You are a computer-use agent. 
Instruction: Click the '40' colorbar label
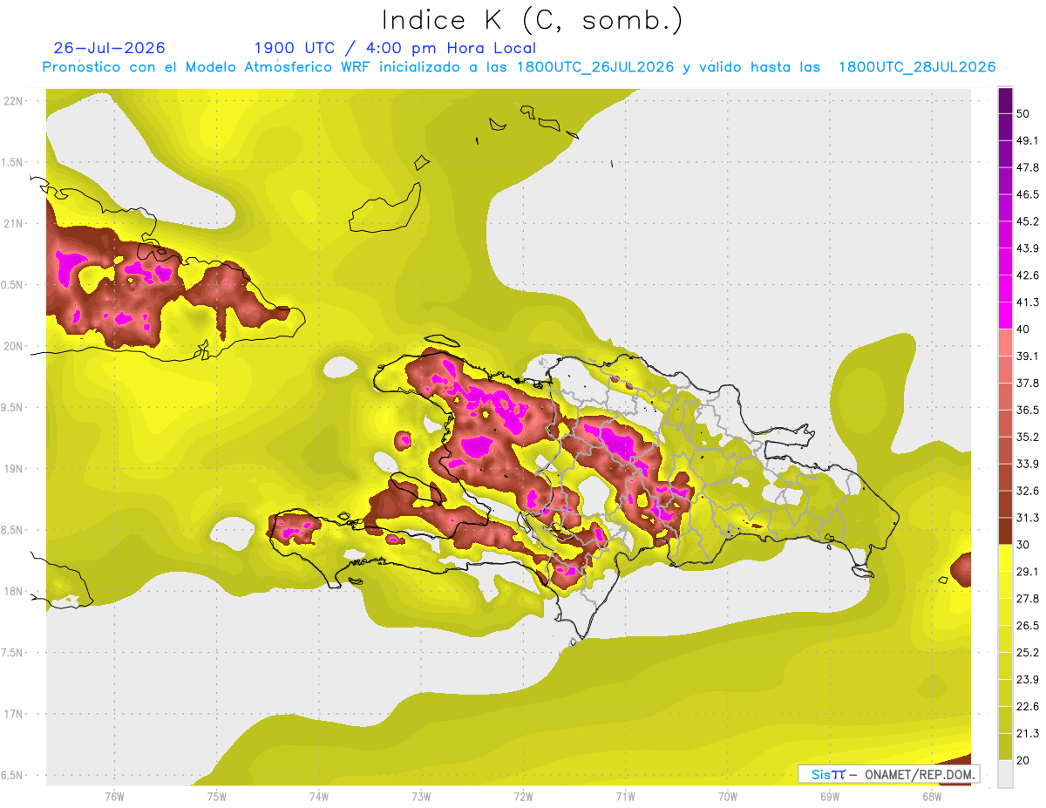coord(1023,329)
